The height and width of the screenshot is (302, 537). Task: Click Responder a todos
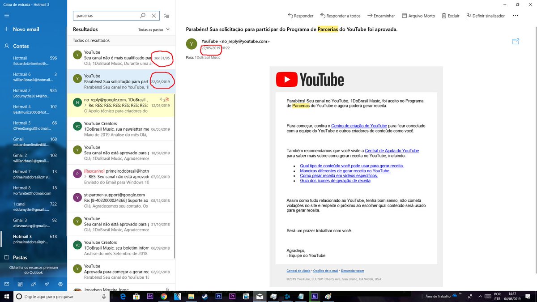click(340, 16)
